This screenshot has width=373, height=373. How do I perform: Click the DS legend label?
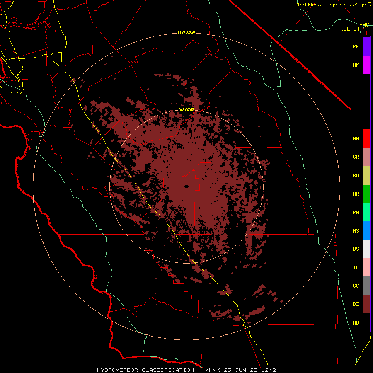[x=356, y=249]
